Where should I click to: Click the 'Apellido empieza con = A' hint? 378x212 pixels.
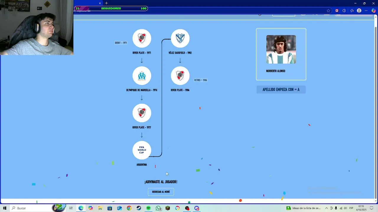(x=281, y=90)
